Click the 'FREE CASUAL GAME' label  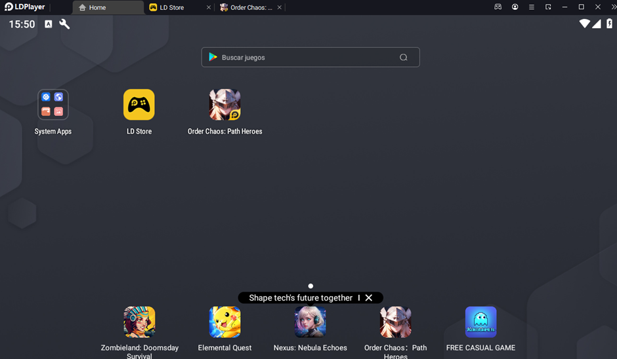481,348
